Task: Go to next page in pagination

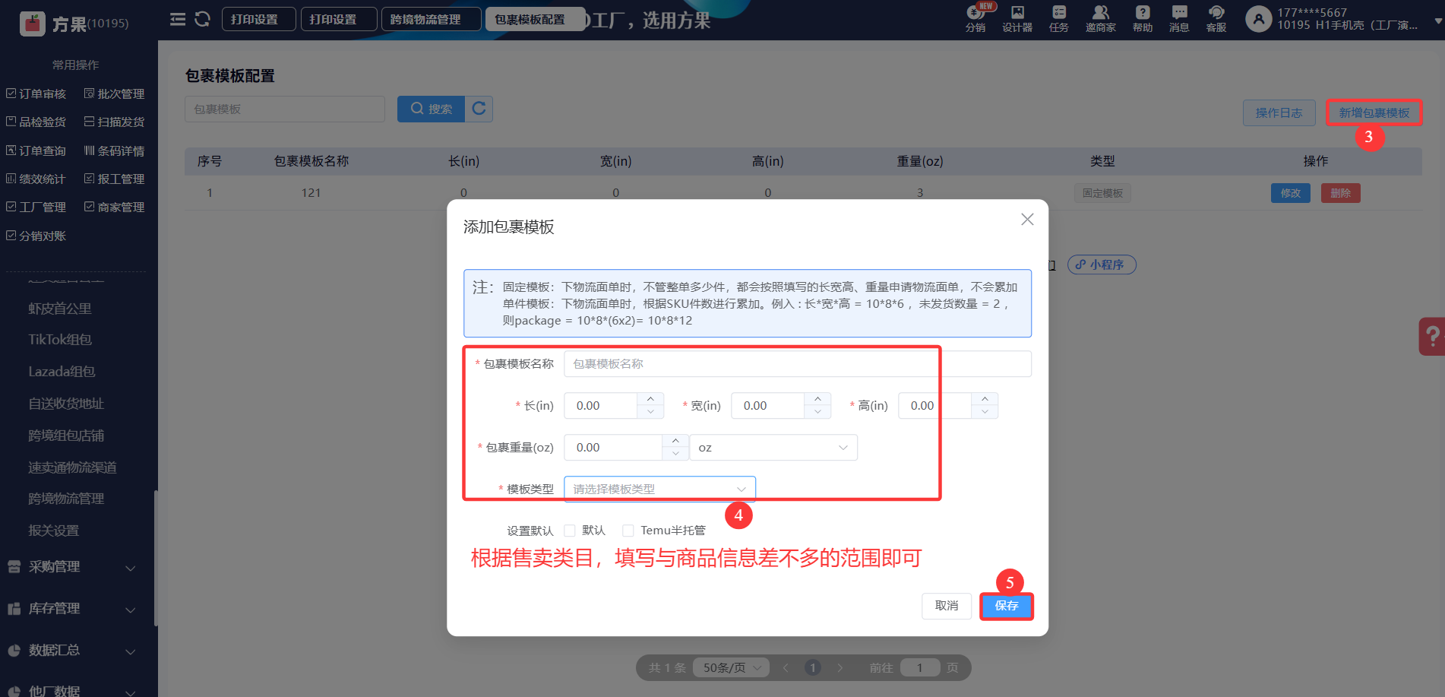Action: pyautogui.click(x=839, y=667)
